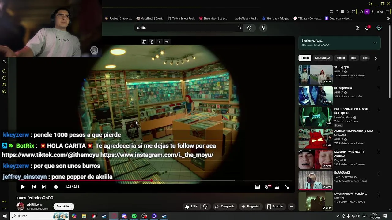Image resolution: width=392 pixels, height=220 pixels.
Task: Open YouTube notifications bell
Action: tap(367, 28)
